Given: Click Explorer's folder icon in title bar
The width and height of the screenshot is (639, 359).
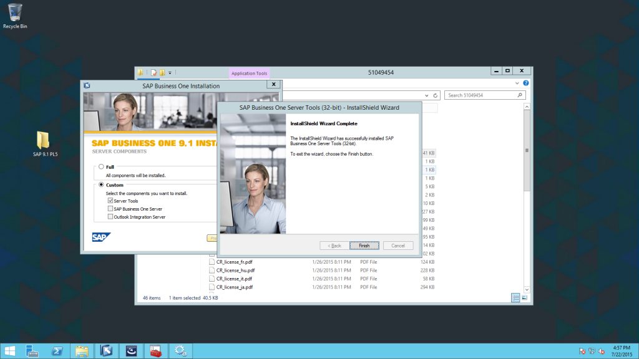Looking at the screenshot, I should click(140, 72).
